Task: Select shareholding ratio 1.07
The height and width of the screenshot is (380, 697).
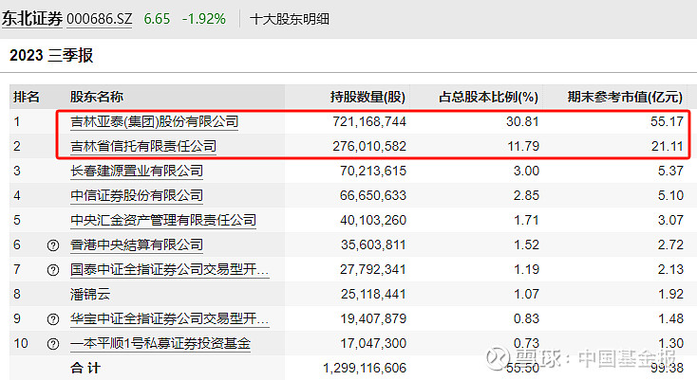Action: [x=526, y=294]
